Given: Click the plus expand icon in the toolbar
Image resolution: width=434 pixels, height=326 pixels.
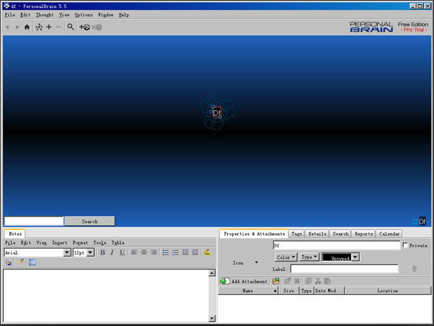Looking at the screenshot, I should (49, 27).
